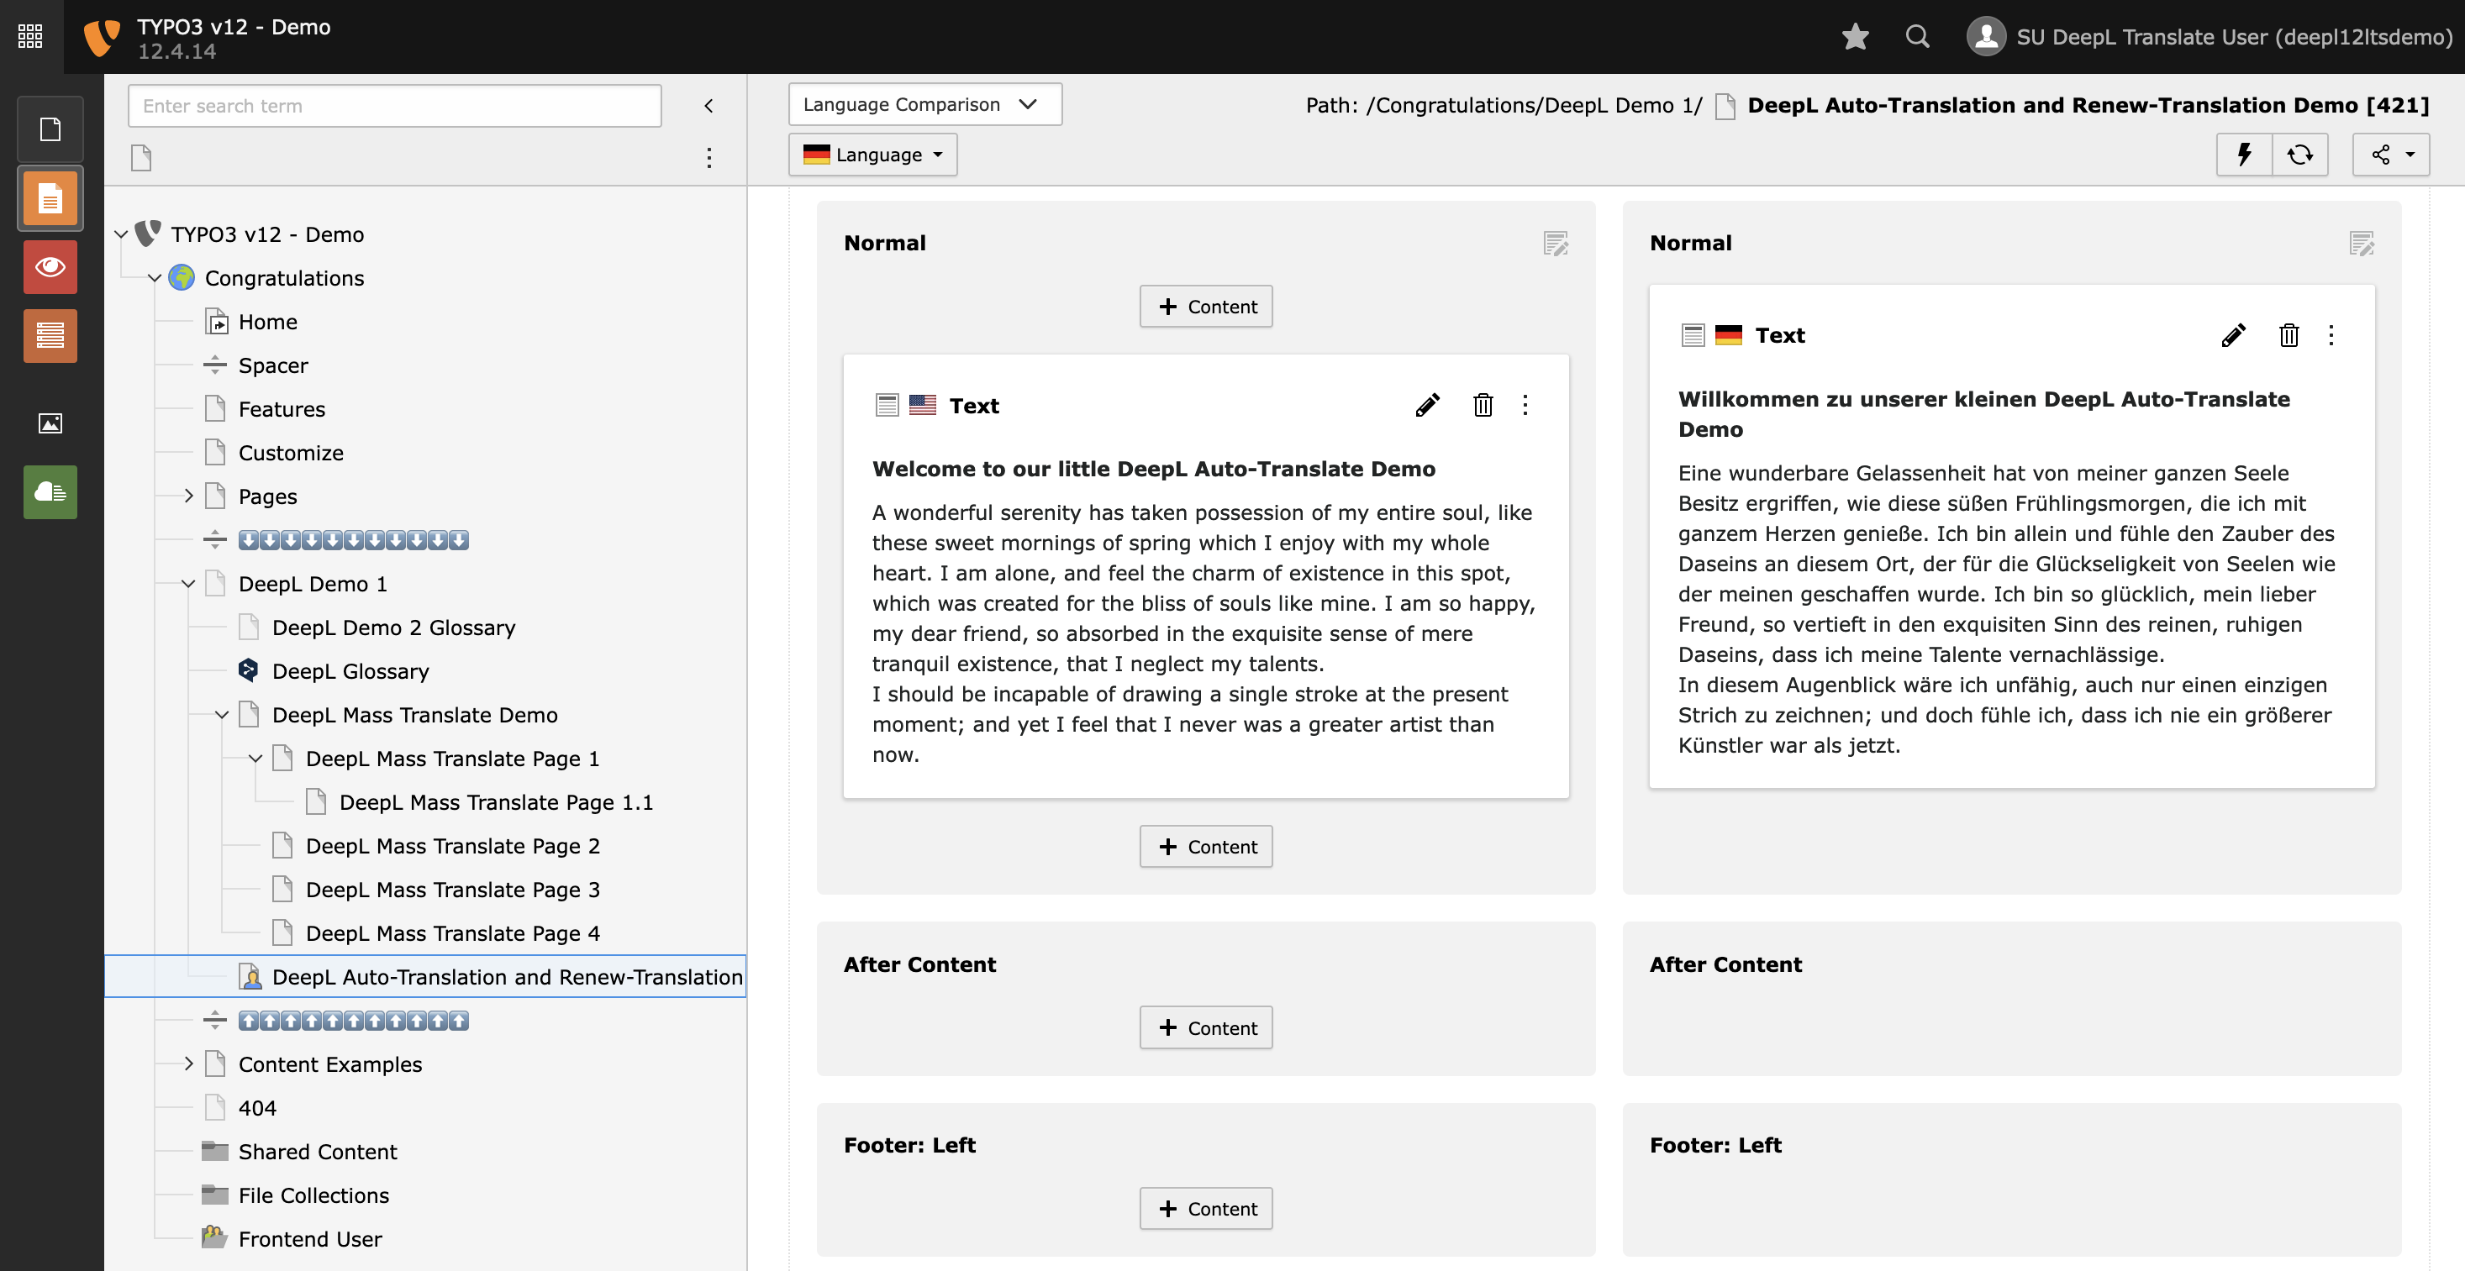Select the up-arrows spacer tree entry

pos(353,1022)
